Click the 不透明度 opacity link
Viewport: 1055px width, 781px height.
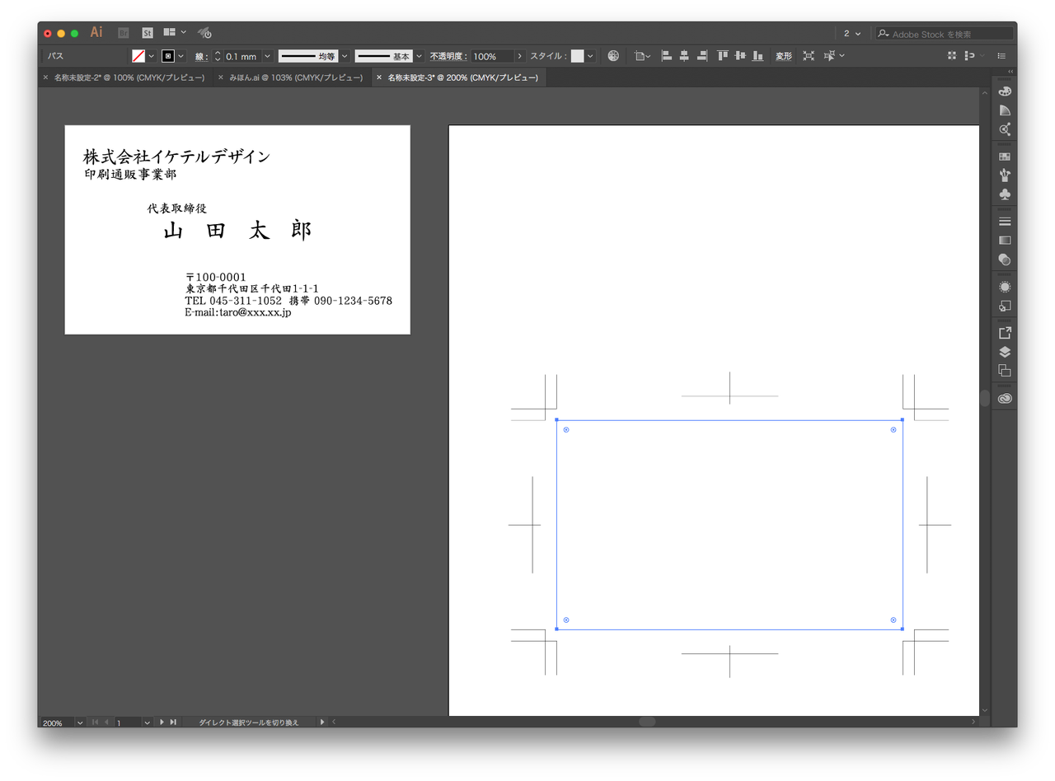click(448, 56)
